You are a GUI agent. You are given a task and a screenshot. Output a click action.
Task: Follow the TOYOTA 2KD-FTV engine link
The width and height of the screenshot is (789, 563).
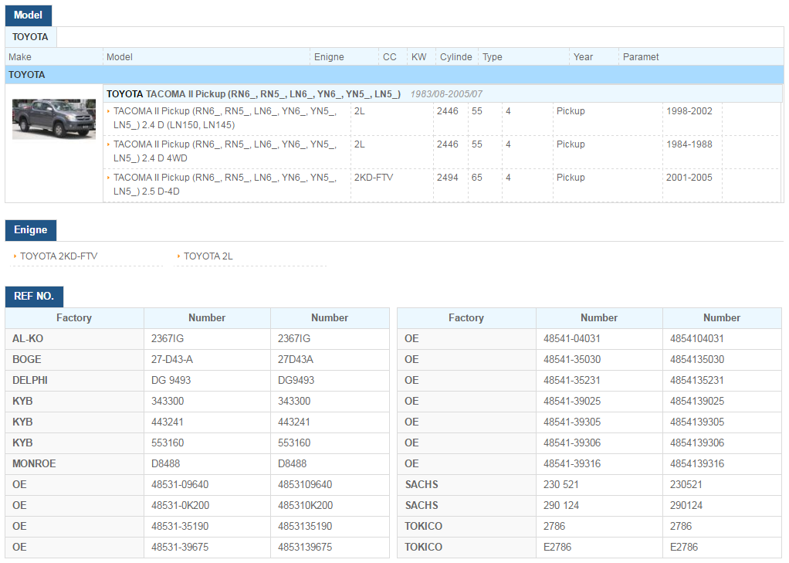pos(59,256)
